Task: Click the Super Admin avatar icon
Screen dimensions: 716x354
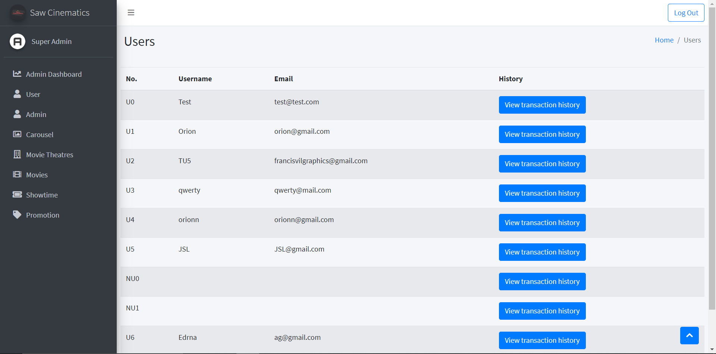Action: 18,41
